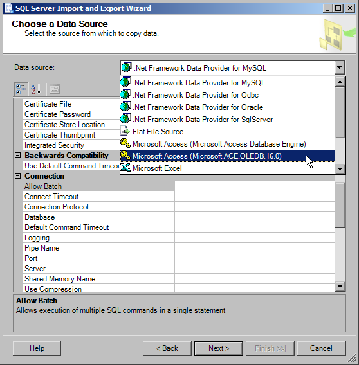Select the Use Default Command Timeout property
The height and width of the screenshot is (365, 359).
point(71,166)
